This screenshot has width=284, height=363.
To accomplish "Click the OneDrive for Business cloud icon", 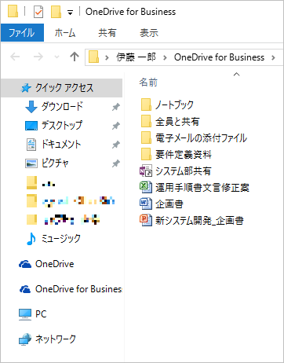I will (25, 289).
